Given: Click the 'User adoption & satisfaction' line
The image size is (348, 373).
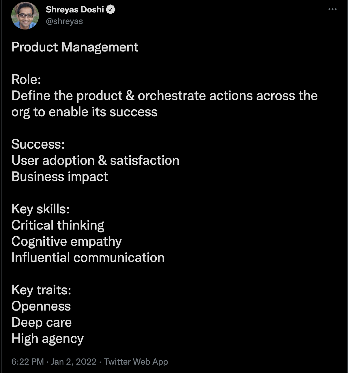Looking at the screenshot, I should click(x=96, y=160).
